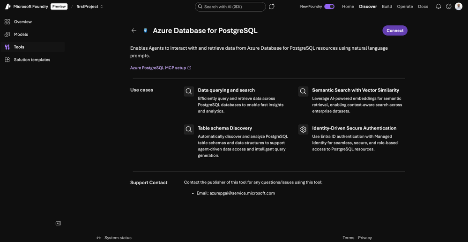The width and height of the screenshot is (468, 242).
Task: Click the Search with AI field
Action: pos(230,7)
